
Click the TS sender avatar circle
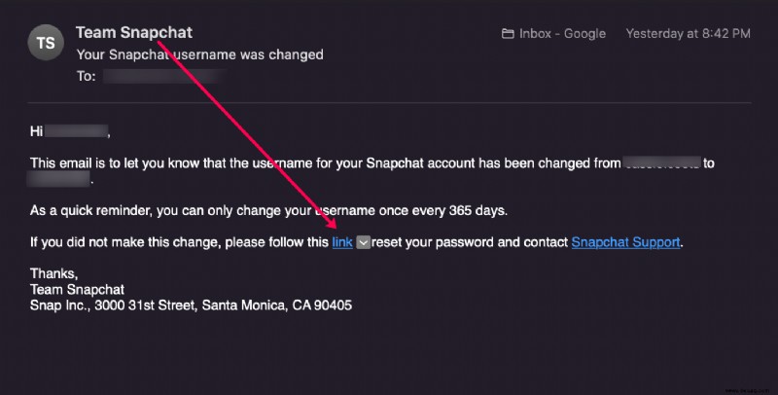pos(46,43)
